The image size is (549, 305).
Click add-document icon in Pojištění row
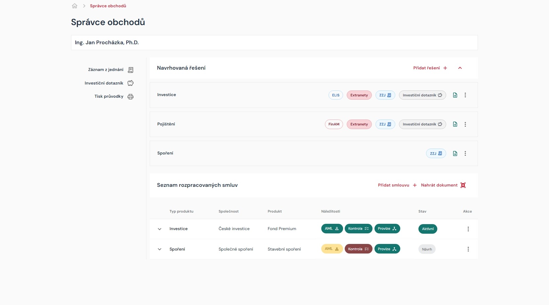(x=455, y=124)
